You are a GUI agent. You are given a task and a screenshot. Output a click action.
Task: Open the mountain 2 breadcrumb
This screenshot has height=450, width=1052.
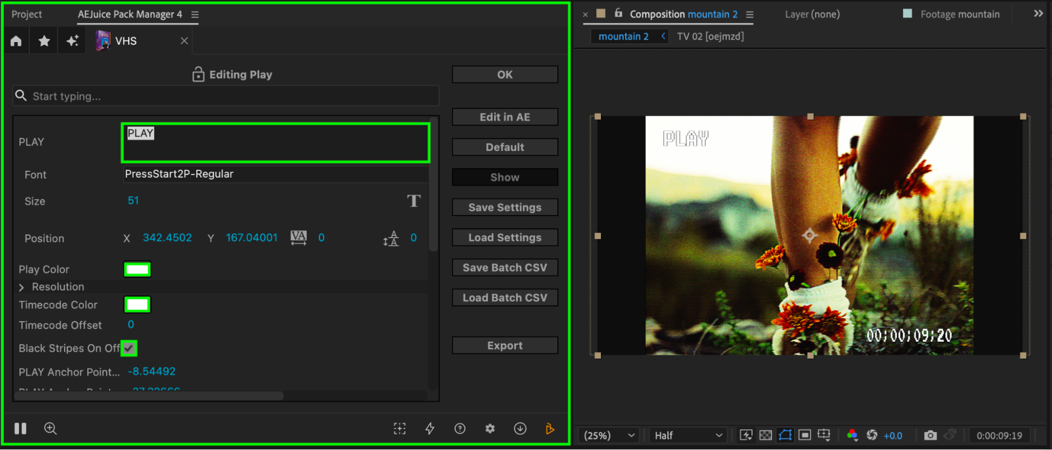624,36
